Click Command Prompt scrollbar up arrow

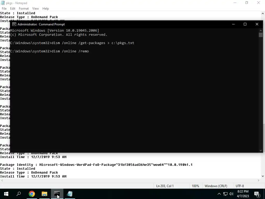pyautogui.click(x=261, y=31)
